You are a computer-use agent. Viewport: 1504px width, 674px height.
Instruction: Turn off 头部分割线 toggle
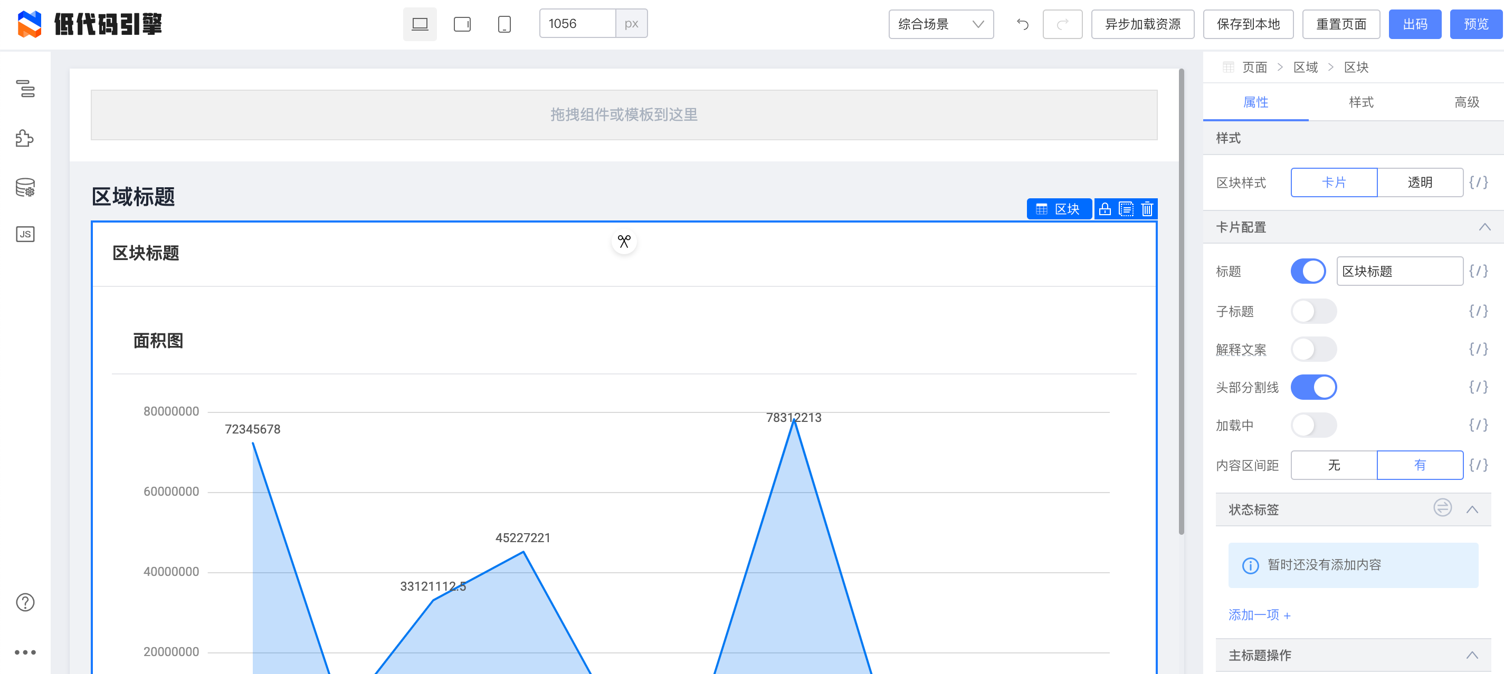coord(1313,387)
